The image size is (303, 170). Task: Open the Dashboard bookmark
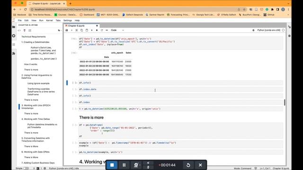87,15
